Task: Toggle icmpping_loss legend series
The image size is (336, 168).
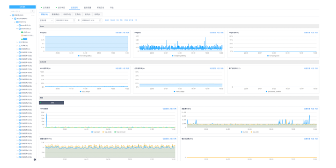Action: (x=273, y=56)
